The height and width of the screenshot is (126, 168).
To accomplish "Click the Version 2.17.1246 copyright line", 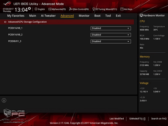I will [84, 123].
